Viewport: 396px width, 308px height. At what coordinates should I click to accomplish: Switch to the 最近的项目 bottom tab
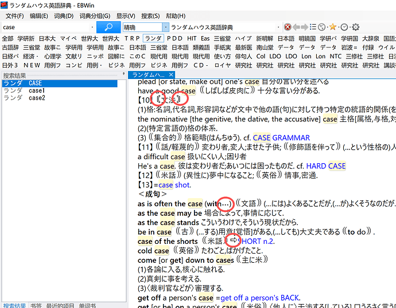tap(60, 306)
